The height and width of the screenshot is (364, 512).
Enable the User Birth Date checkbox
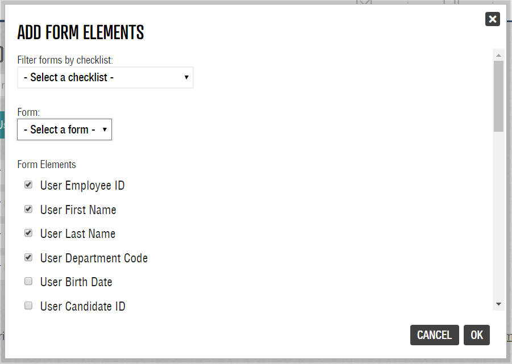tap(28, 282)
